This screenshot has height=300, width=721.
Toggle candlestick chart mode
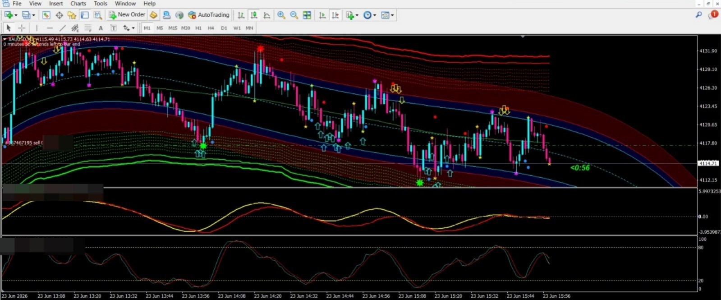[x=254, y=15]
